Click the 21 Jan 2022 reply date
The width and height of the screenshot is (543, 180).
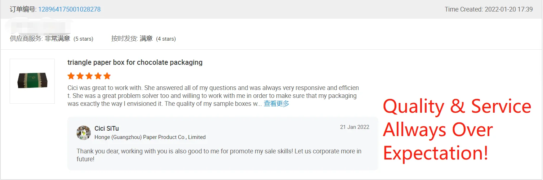(x=355, y=127)
